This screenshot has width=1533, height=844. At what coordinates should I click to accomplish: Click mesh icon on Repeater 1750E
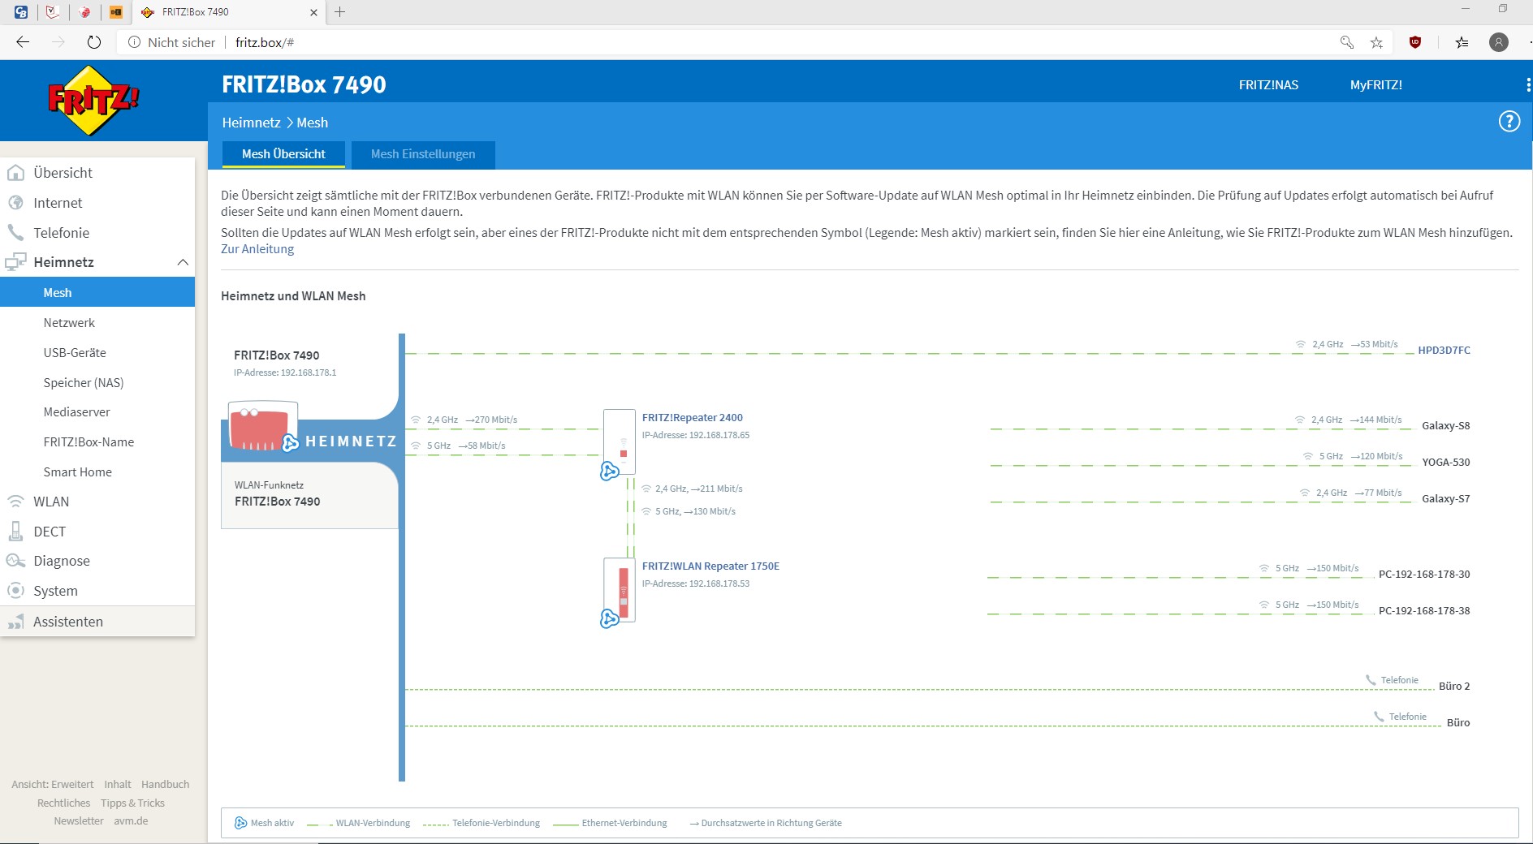point(609,619)
